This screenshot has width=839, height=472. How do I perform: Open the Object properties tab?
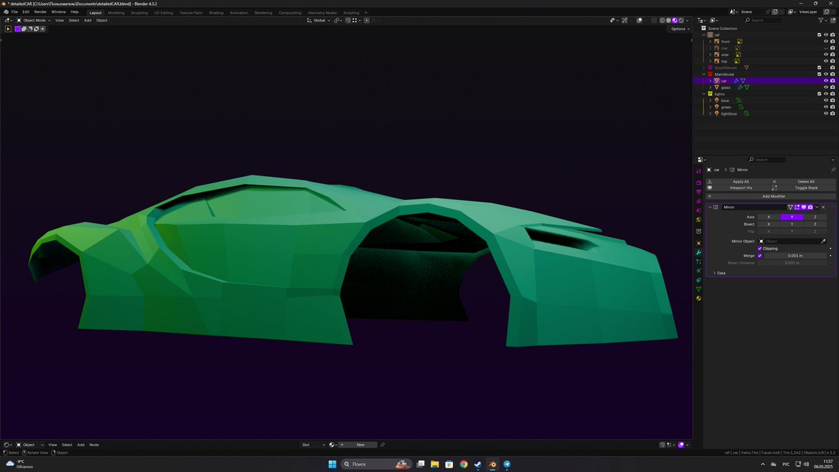point(698,243)
